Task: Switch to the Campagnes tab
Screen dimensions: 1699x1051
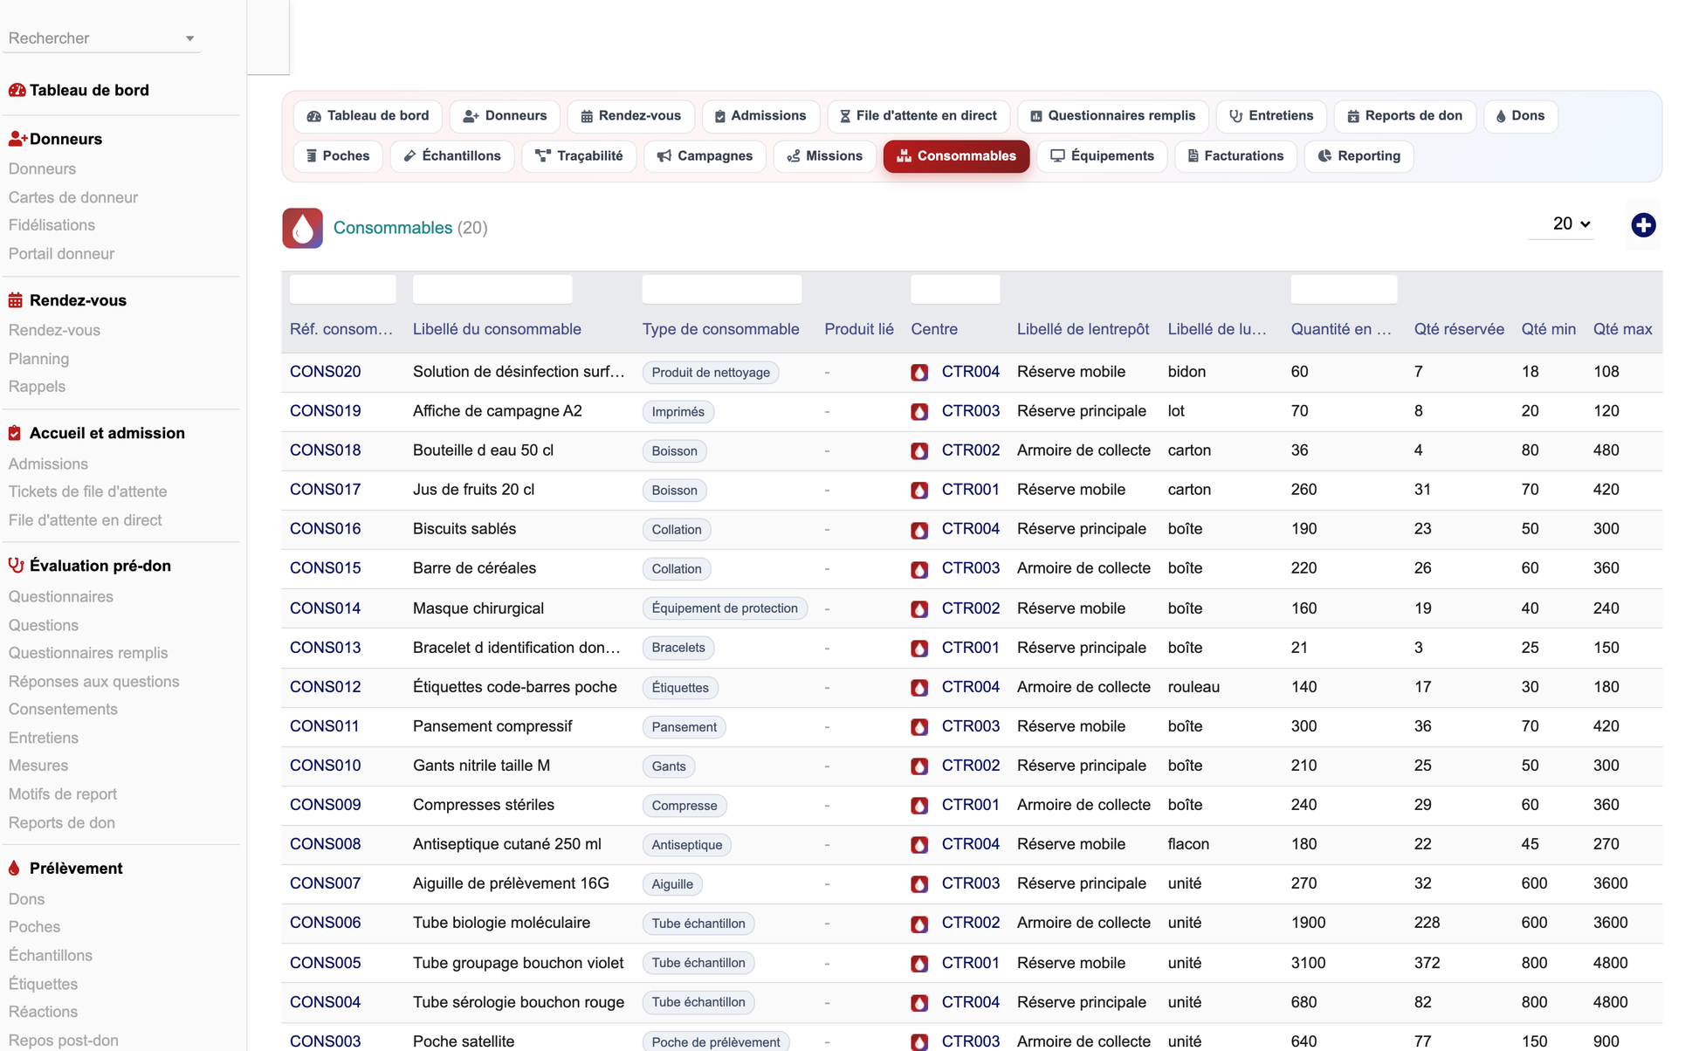Action: (x=705, y=156)
